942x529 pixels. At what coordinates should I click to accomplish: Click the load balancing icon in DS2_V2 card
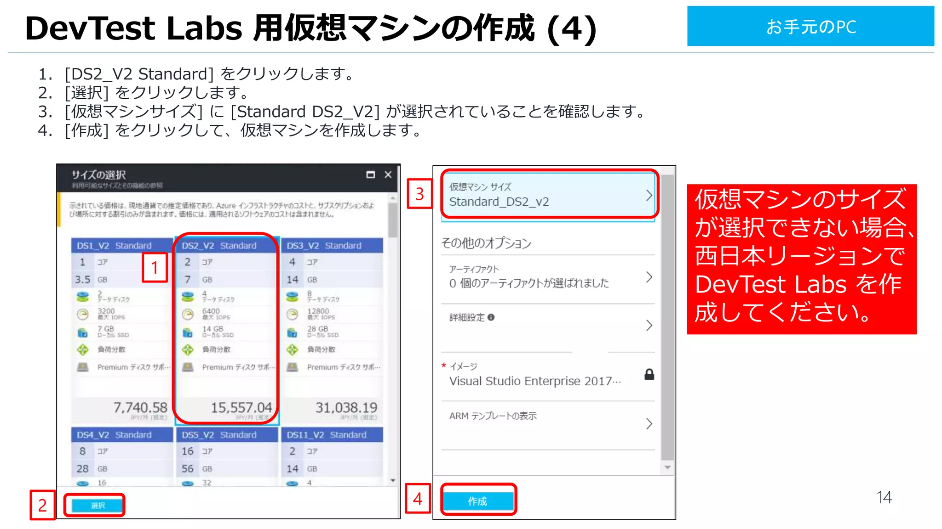(188, 350)
